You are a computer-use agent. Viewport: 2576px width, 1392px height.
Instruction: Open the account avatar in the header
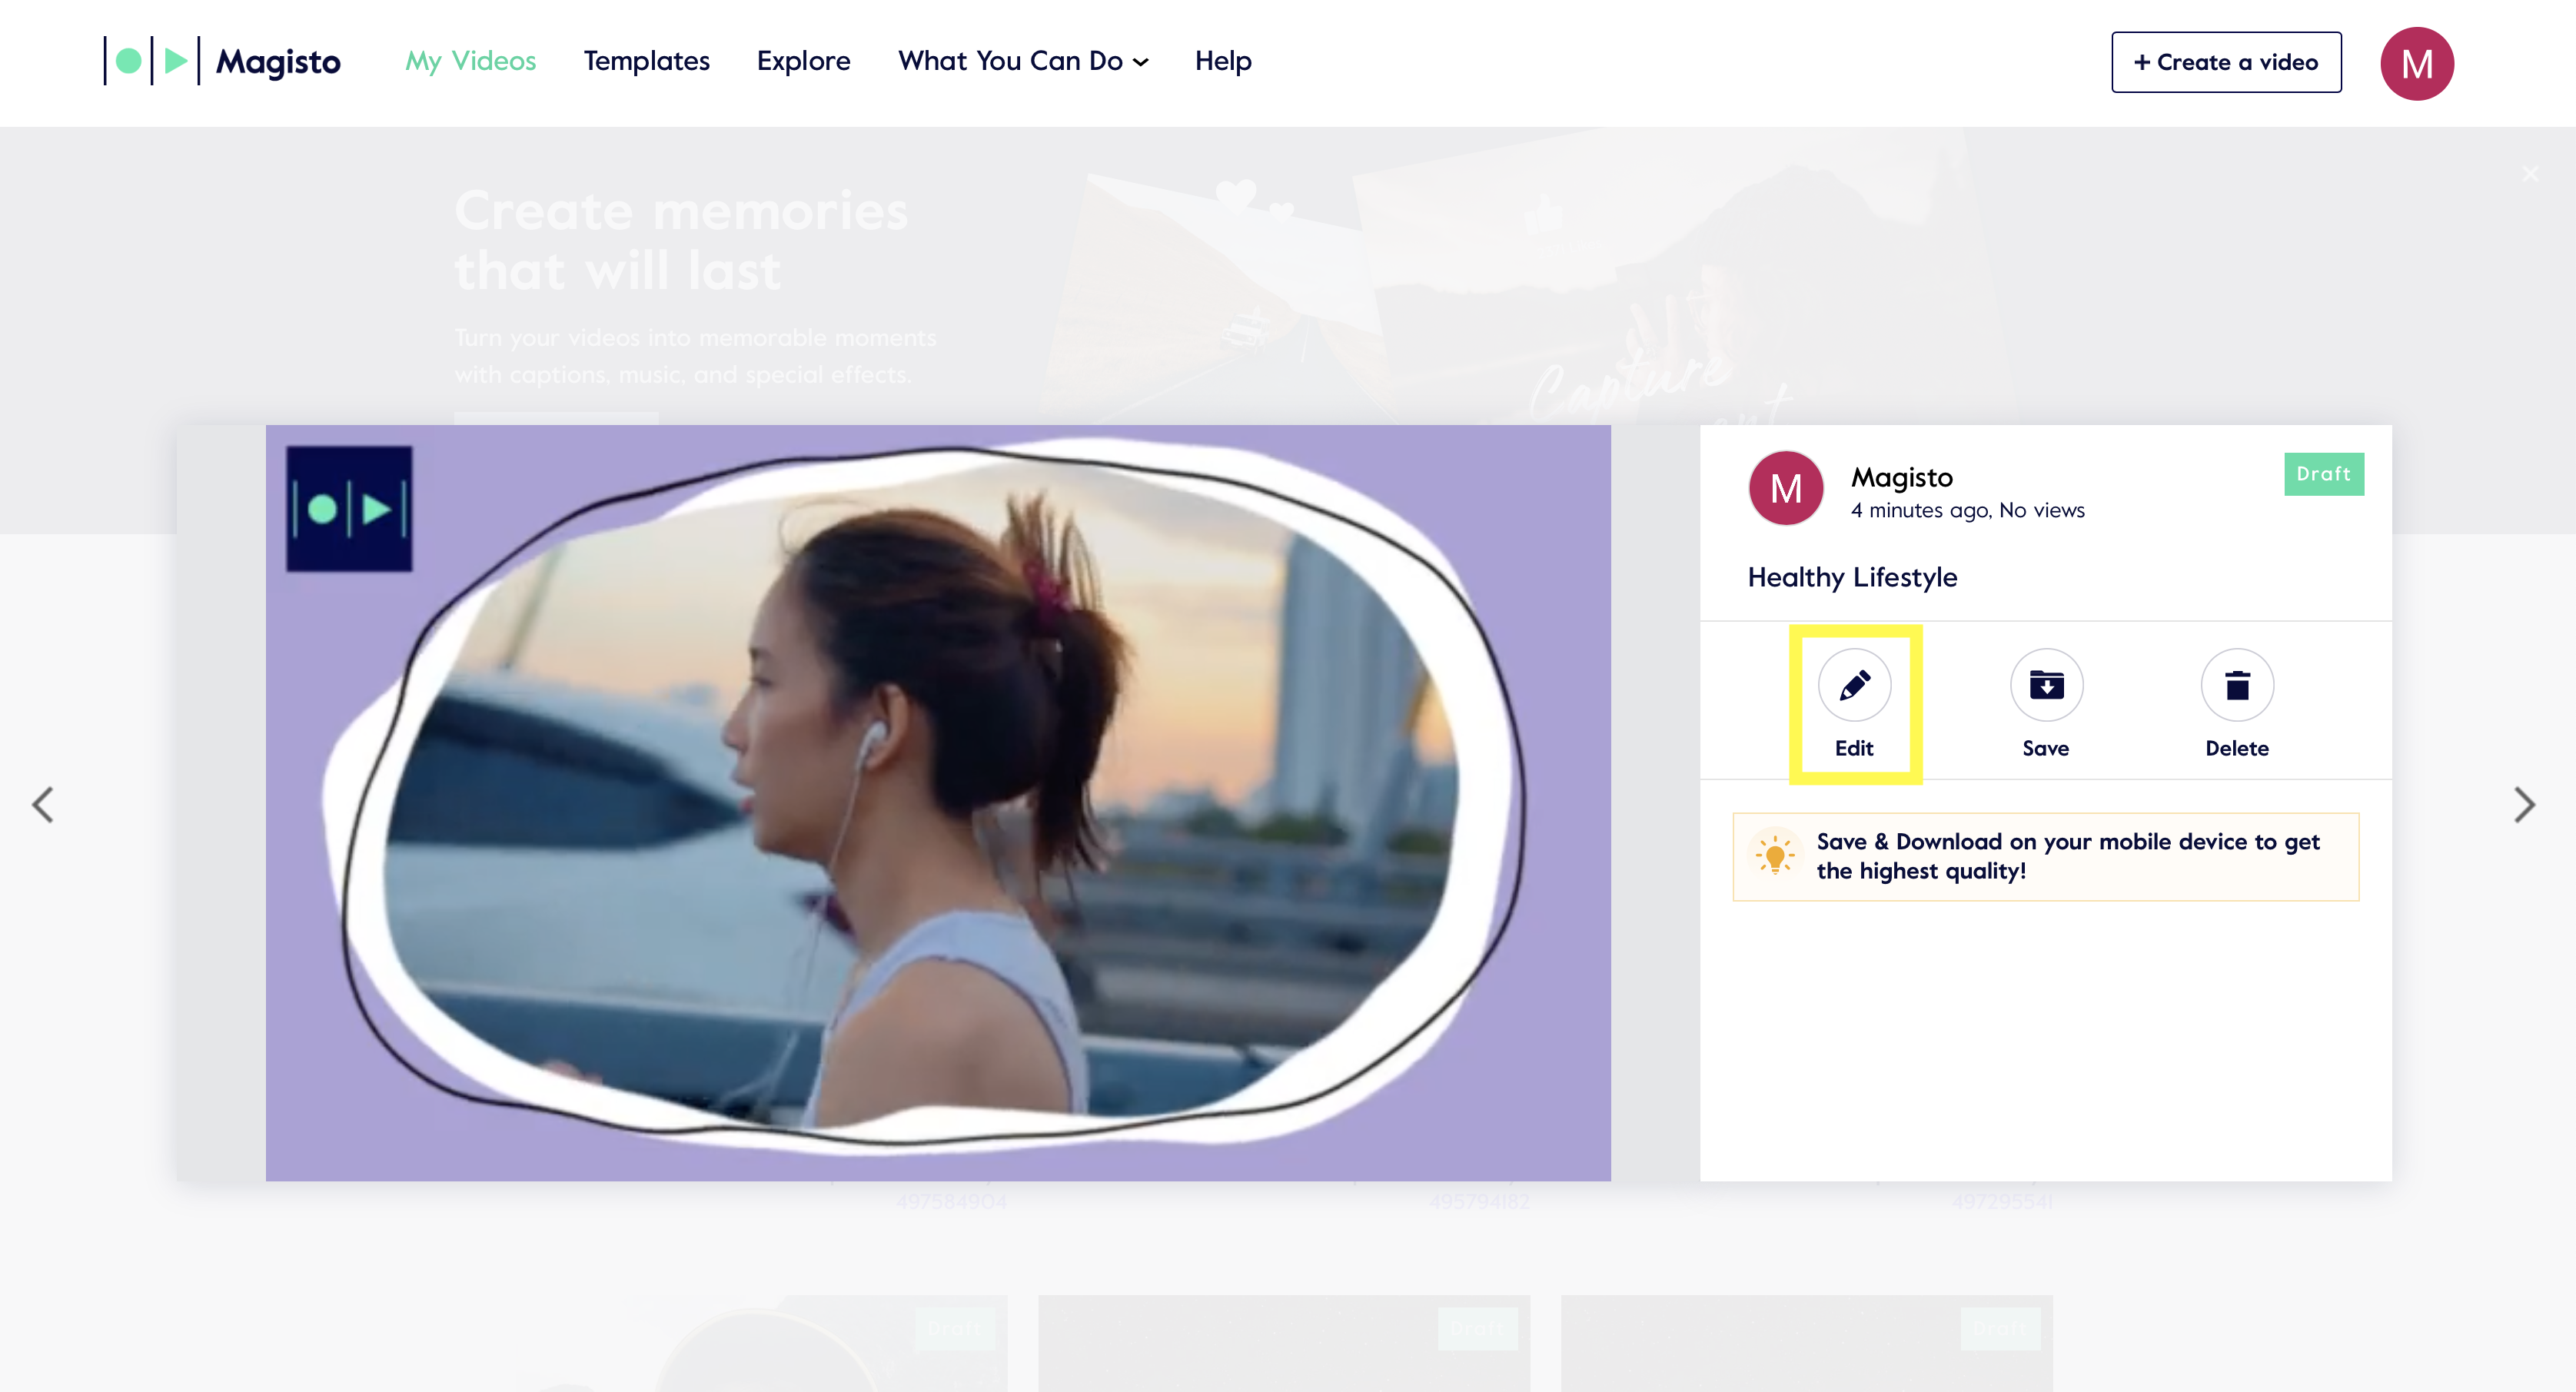click(x=2417, y=63)
